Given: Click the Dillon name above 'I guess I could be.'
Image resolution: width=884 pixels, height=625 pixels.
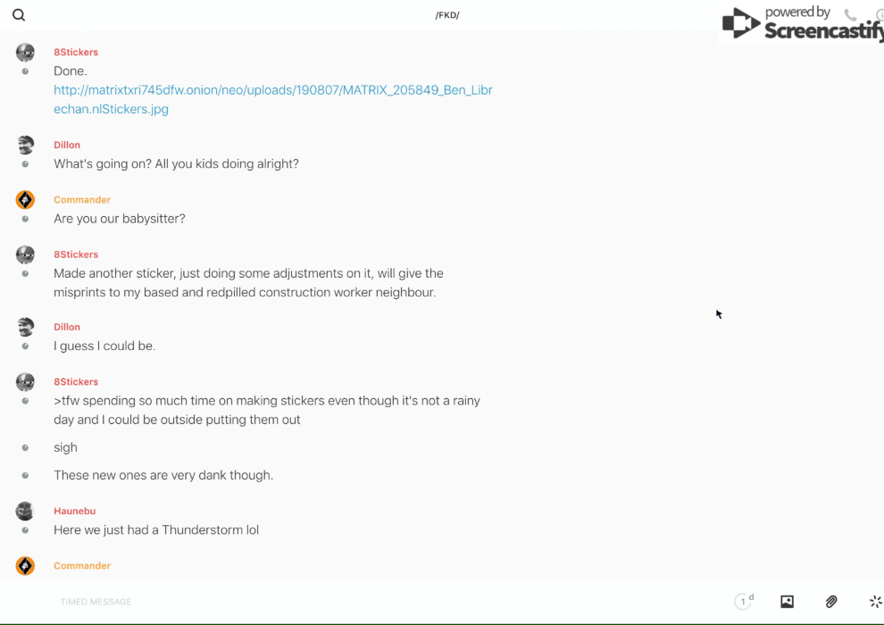Looking at the screenshot, I should click(67, 327).
